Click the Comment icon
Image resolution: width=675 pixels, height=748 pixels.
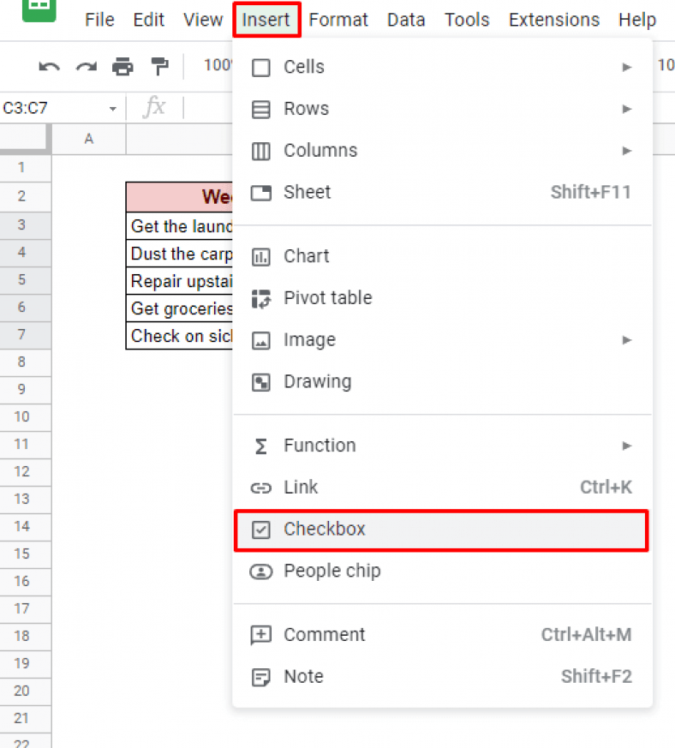point(261,635)
